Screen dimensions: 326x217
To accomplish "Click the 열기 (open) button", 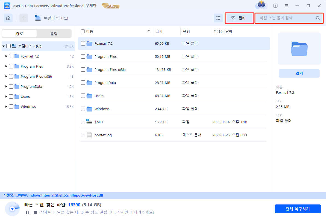I will (299, 73).
